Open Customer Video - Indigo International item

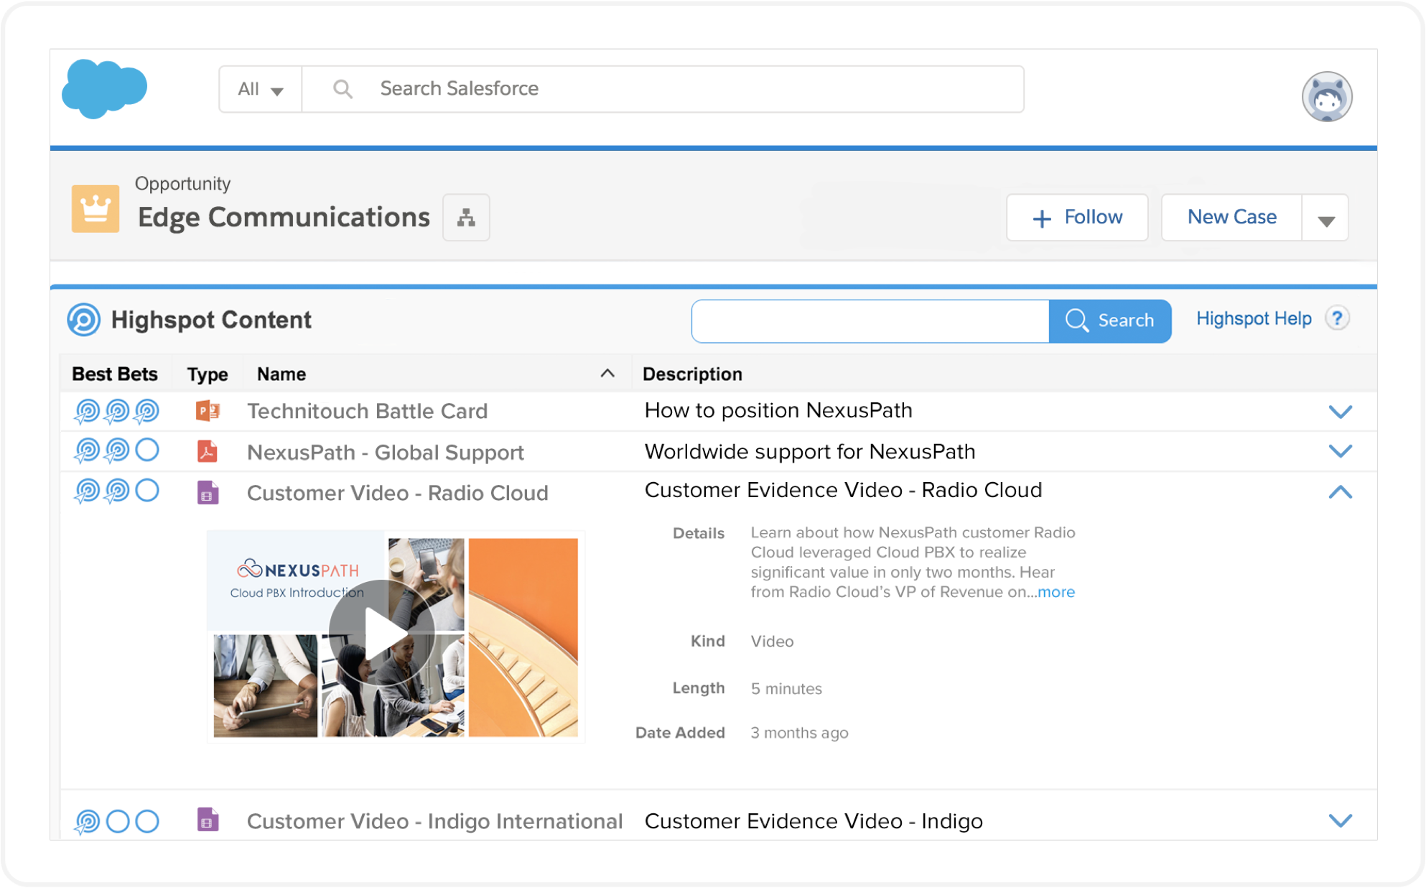coord(434,821)
